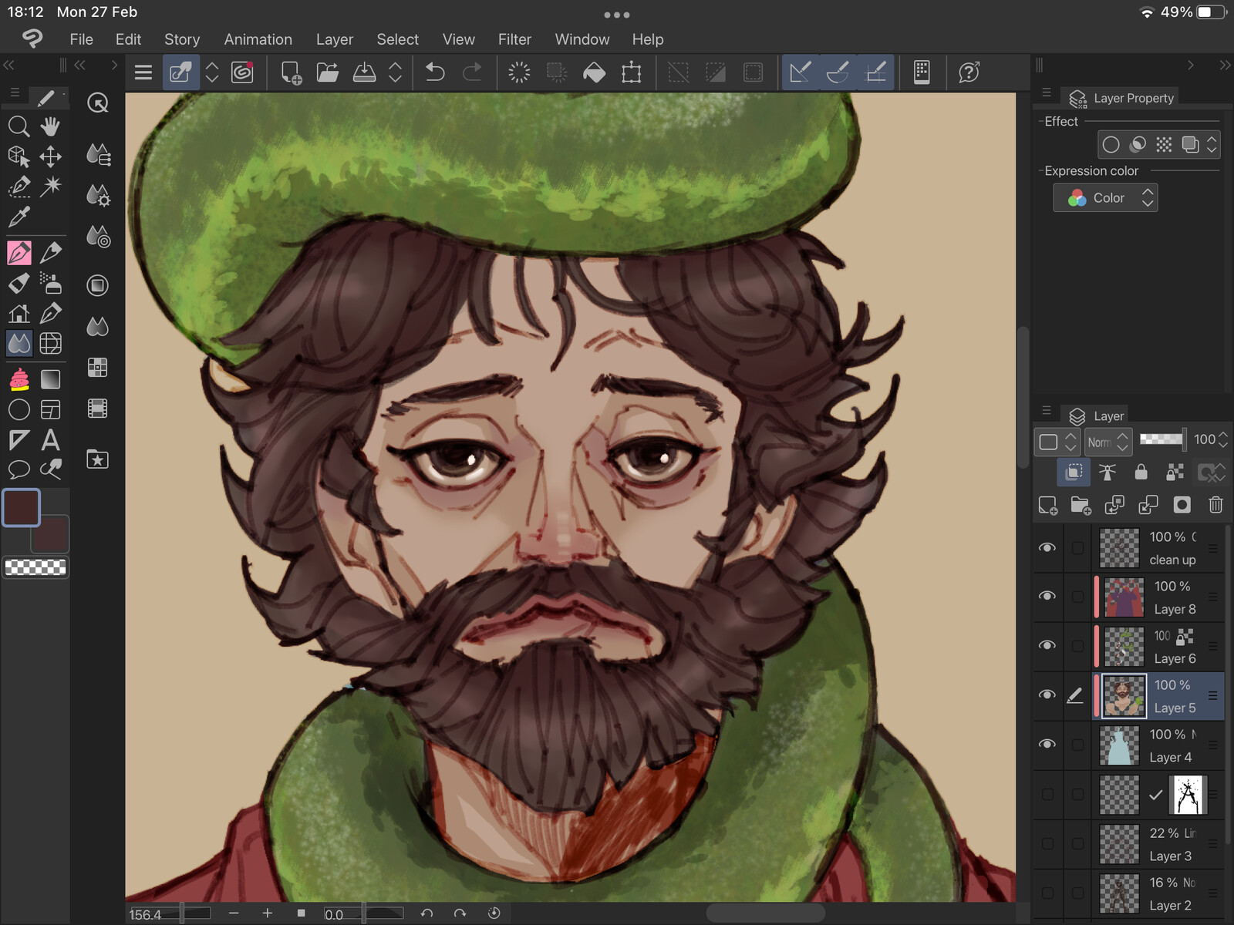Delete layer with trash icon
The image size is (1234, 925).
click(1215, 505)
